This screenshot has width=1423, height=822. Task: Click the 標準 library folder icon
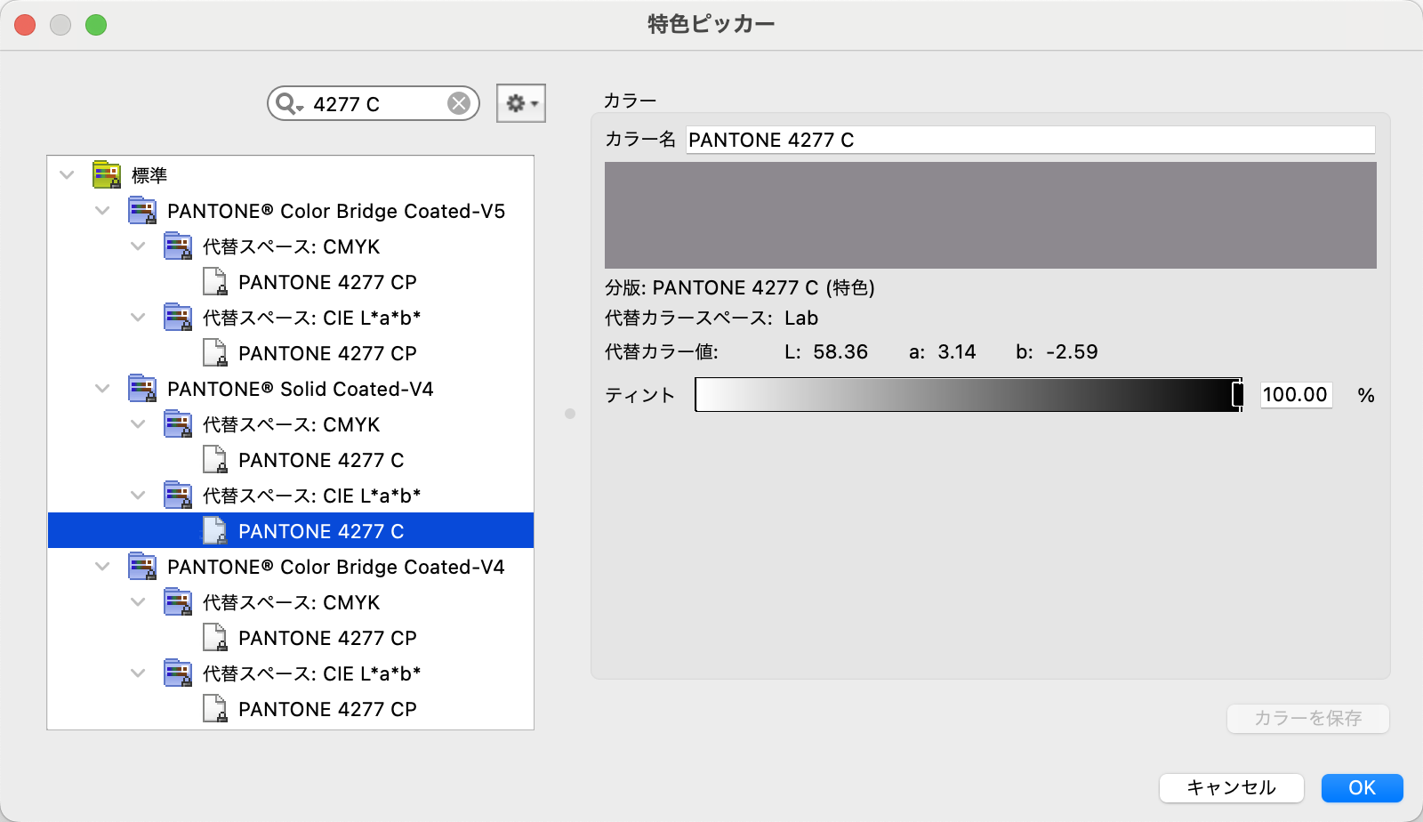(107, 174)
